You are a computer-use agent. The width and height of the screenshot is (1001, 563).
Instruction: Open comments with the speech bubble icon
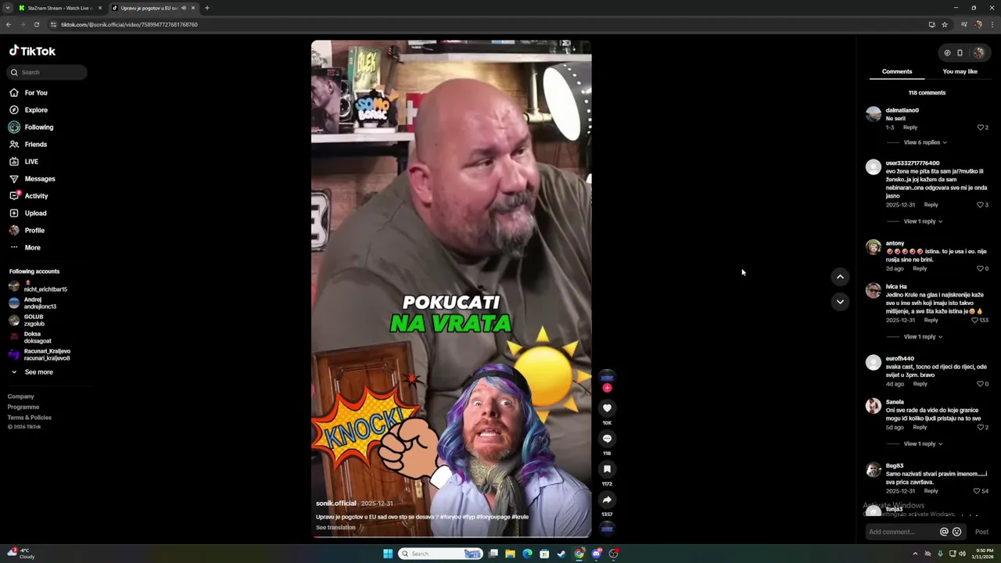pos(607,439)
